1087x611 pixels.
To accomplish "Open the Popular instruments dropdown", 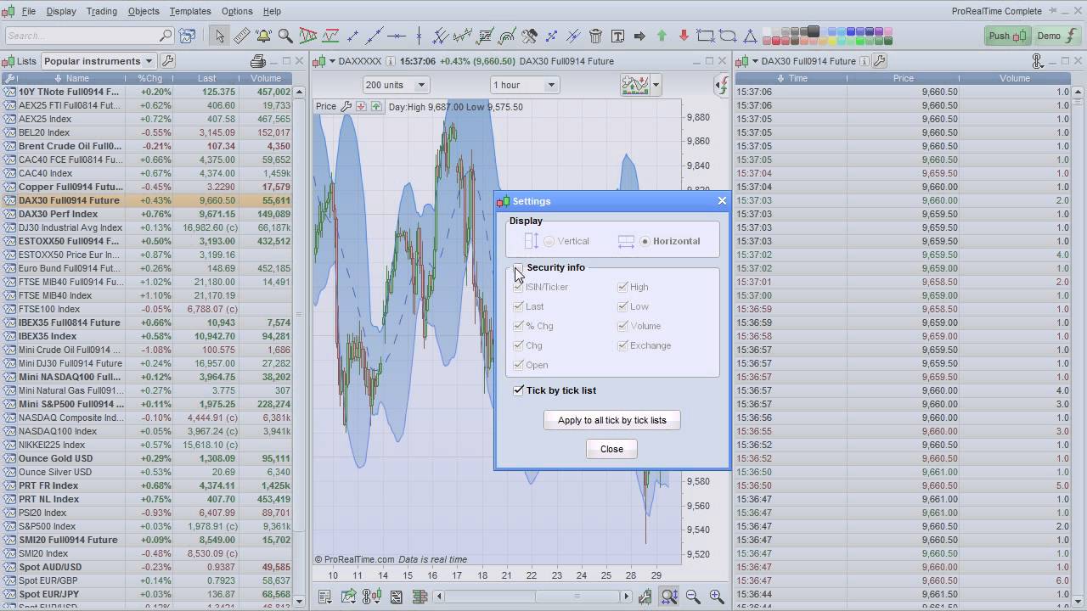I will click(x=99, y=61).
